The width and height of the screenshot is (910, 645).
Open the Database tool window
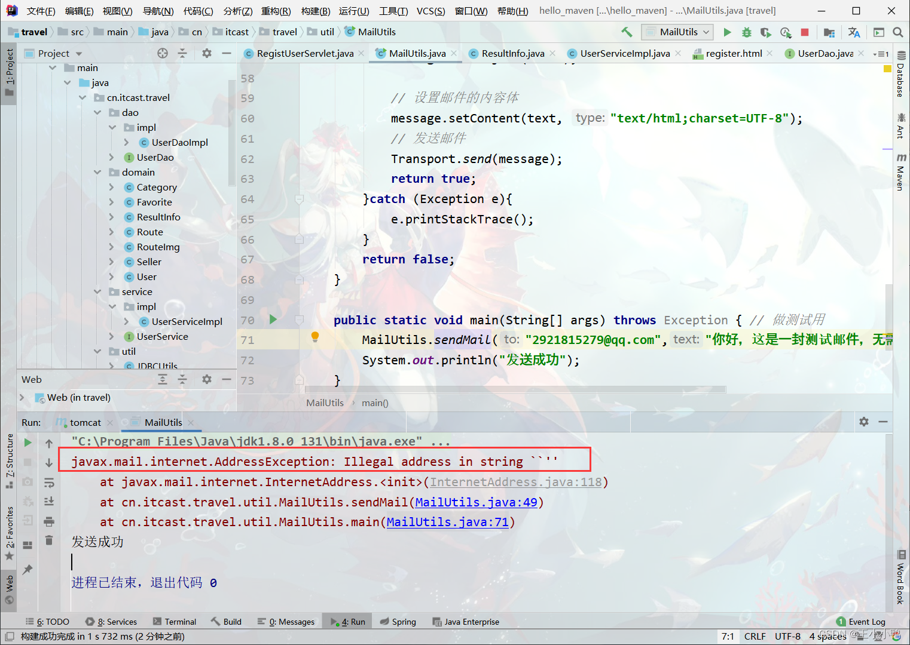901,74
